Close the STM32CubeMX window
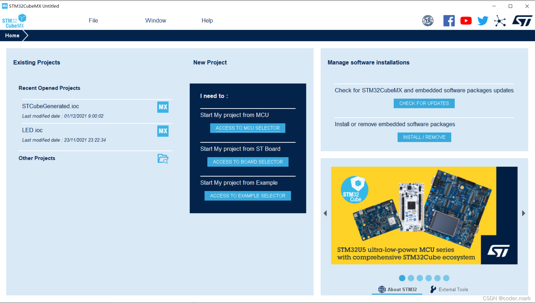 pos(527,6)
